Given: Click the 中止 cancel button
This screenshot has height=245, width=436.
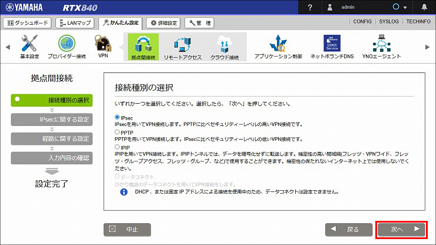Looking at the screenshot, I should click(x=127, y=230).
